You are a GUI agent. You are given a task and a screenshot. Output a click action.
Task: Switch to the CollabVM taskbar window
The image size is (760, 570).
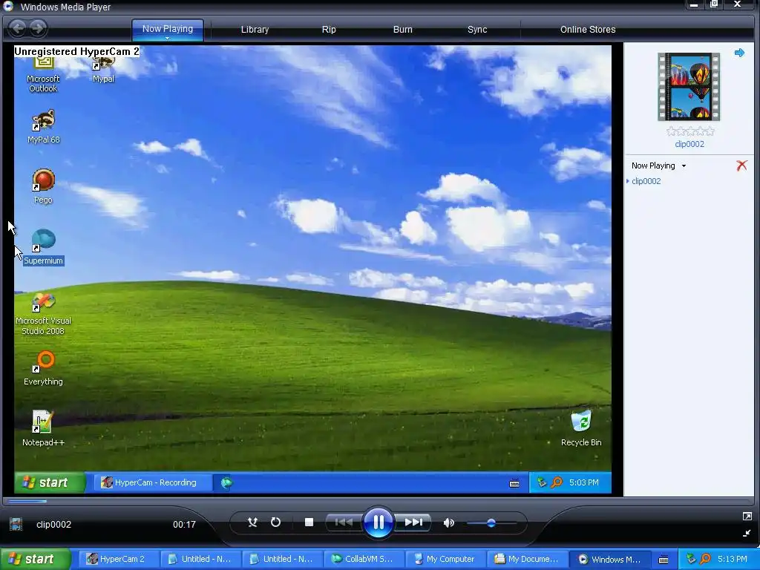[364, 560]
